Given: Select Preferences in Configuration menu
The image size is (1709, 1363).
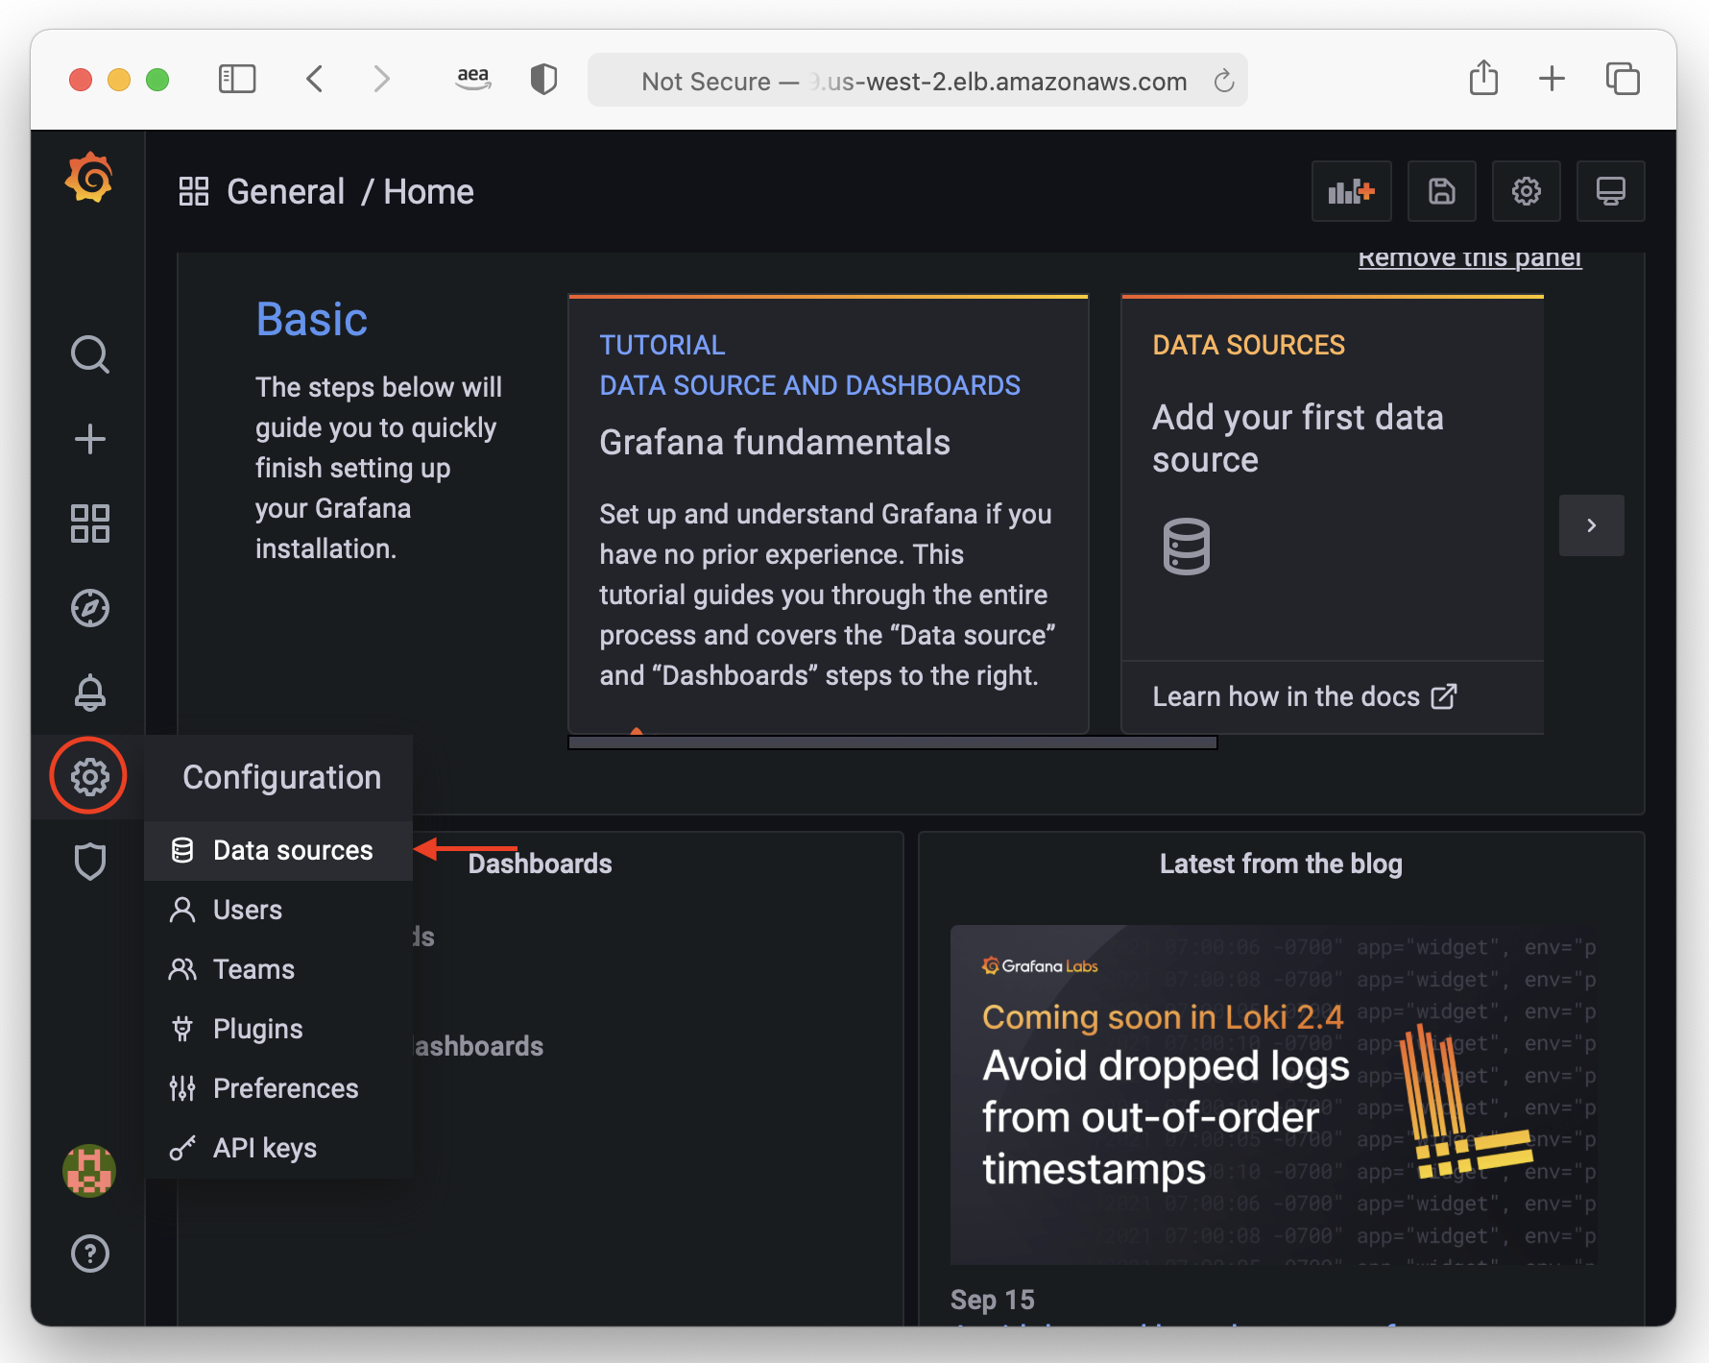Looking at the screenshot, I should click(x=278, y=1088).
